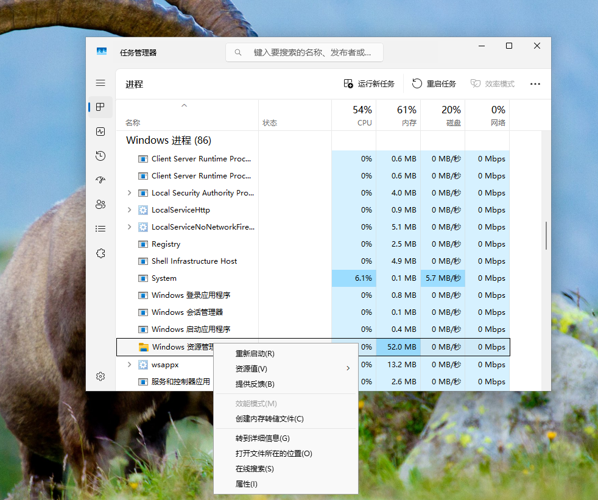Sort by the 61% 内存 column header
The width and height of the screenshot is (598, 500).
point(398,115)
